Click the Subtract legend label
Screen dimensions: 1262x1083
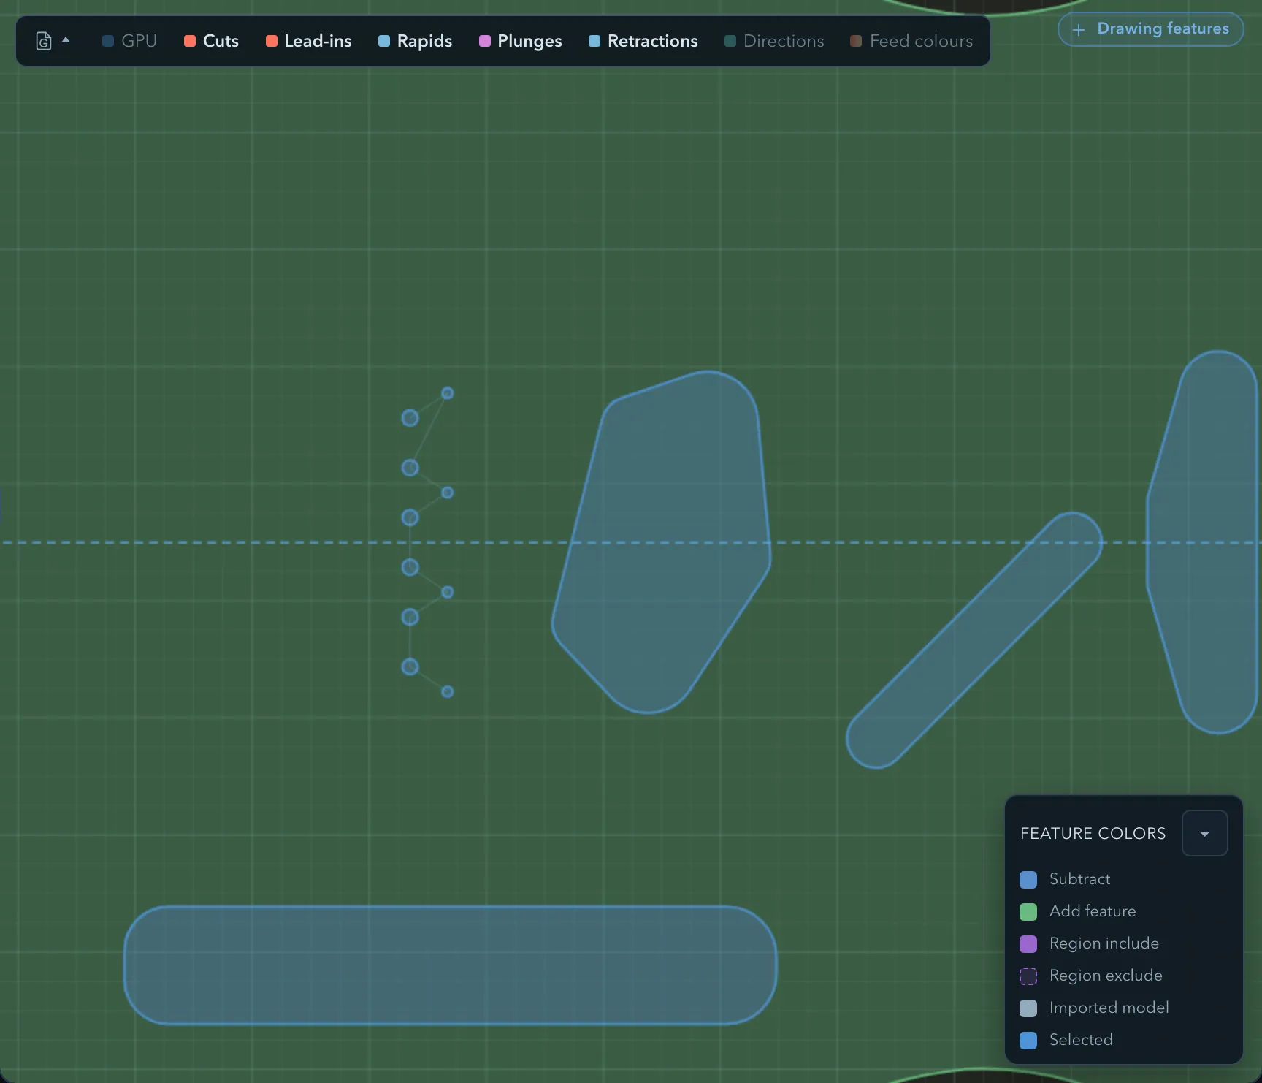pos(1079,878)
